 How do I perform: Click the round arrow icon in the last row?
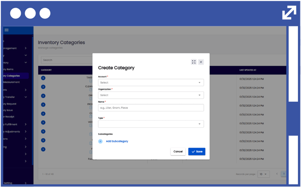[x=43, y=149]
